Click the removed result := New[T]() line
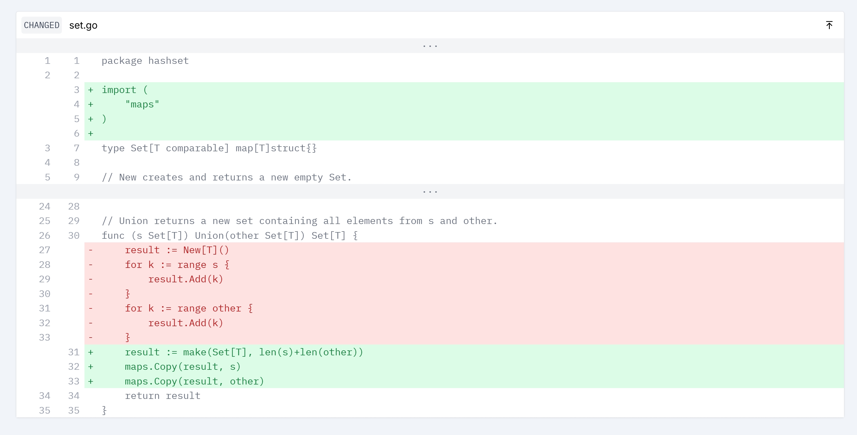The image size is (857, 435). [x=177, y=250]
